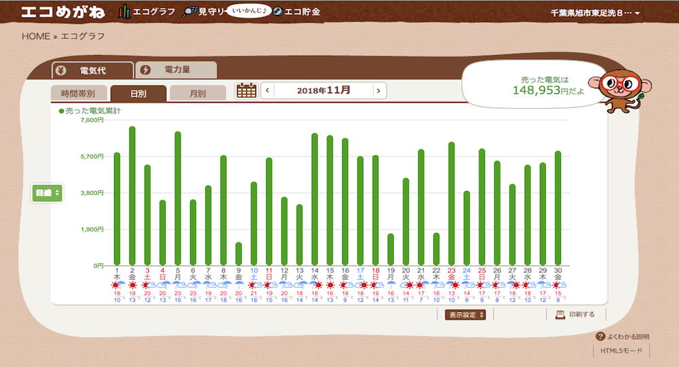Switch to the 電力量 tab
Image resolution: width=679 pixels, height=367 pixels.
tap(177, 70)
